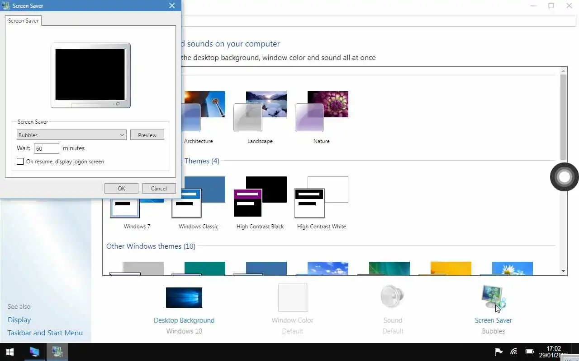The image size is (579, 361).
Task: Open the Action Center flag icon
Action: 498,352
